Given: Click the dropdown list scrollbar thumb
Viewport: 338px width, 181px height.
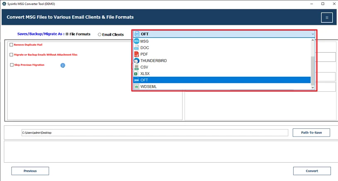Looking at the screenshot, I should point(313,71).
